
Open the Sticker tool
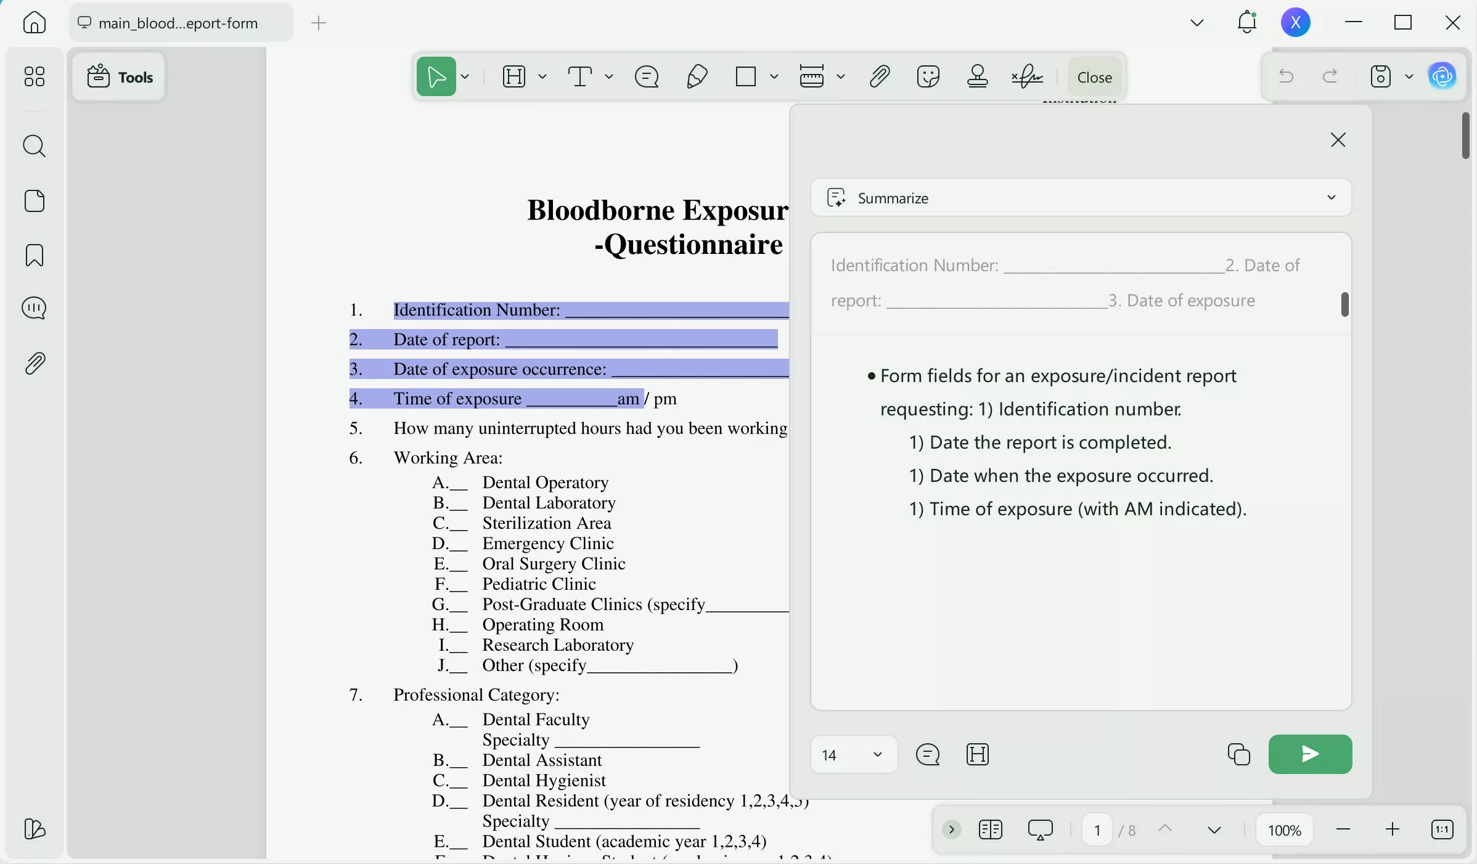click(928, 76)
